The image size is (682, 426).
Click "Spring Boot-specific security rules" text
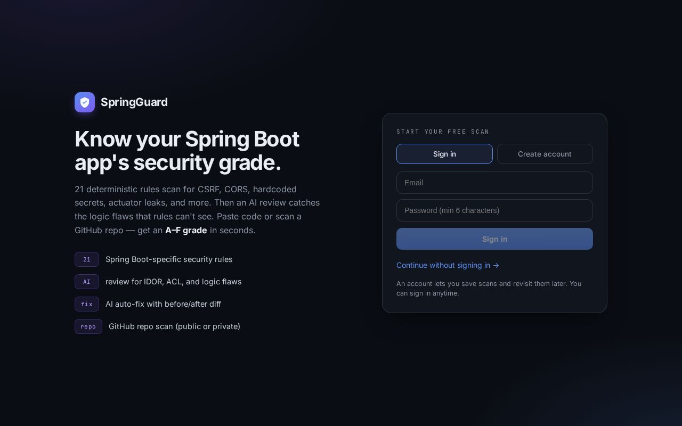point(169,259)
